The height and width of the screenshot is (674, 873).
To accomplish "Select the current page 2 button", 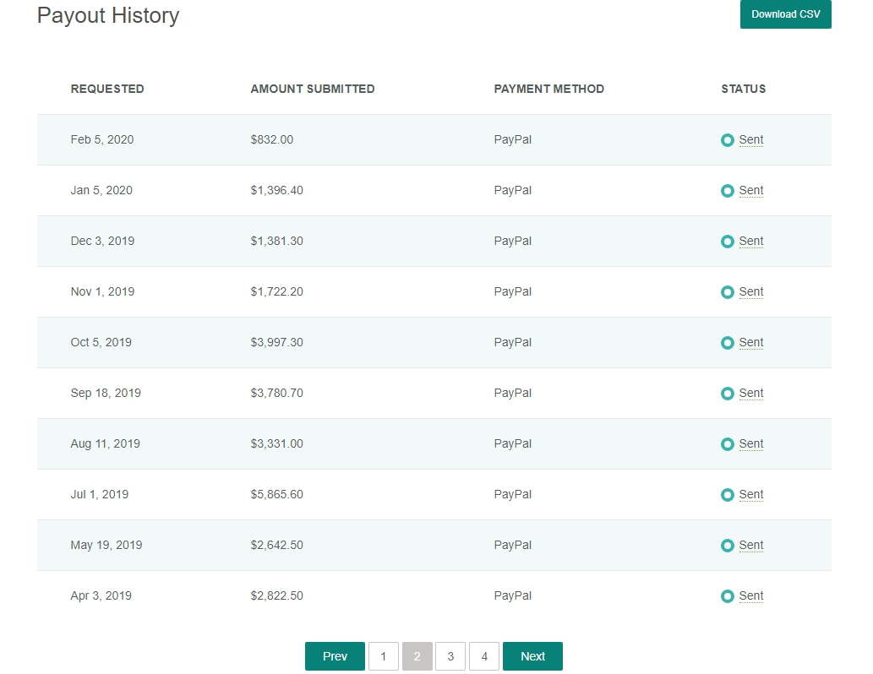I will point(417,656).
